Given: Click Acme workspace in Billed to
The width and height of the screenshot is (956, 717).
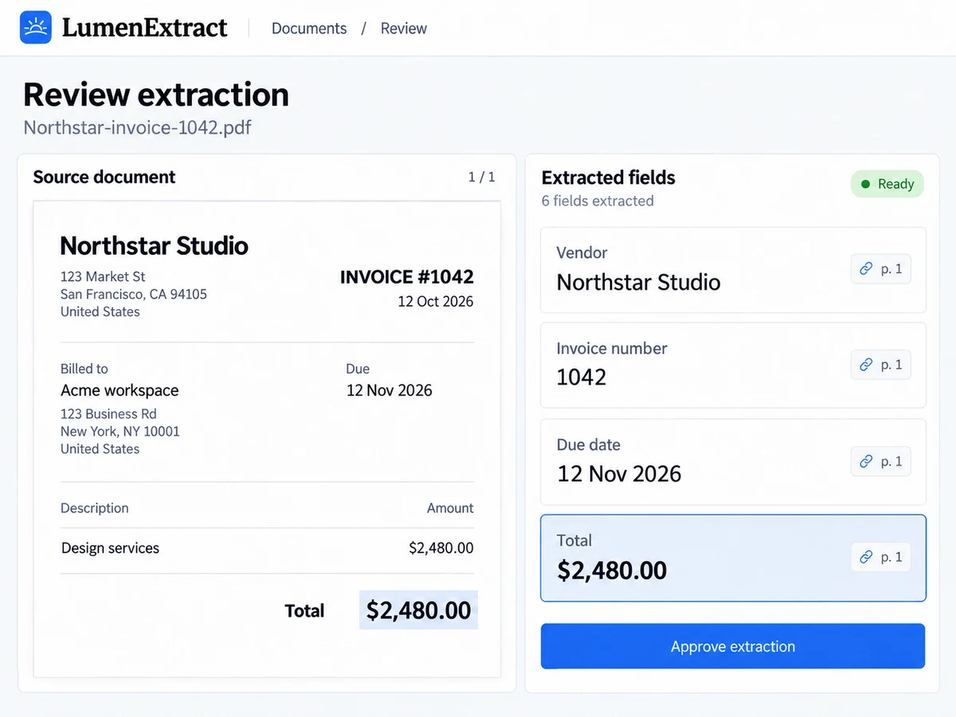Looking at the screenshot, I should tap(119, 390).
